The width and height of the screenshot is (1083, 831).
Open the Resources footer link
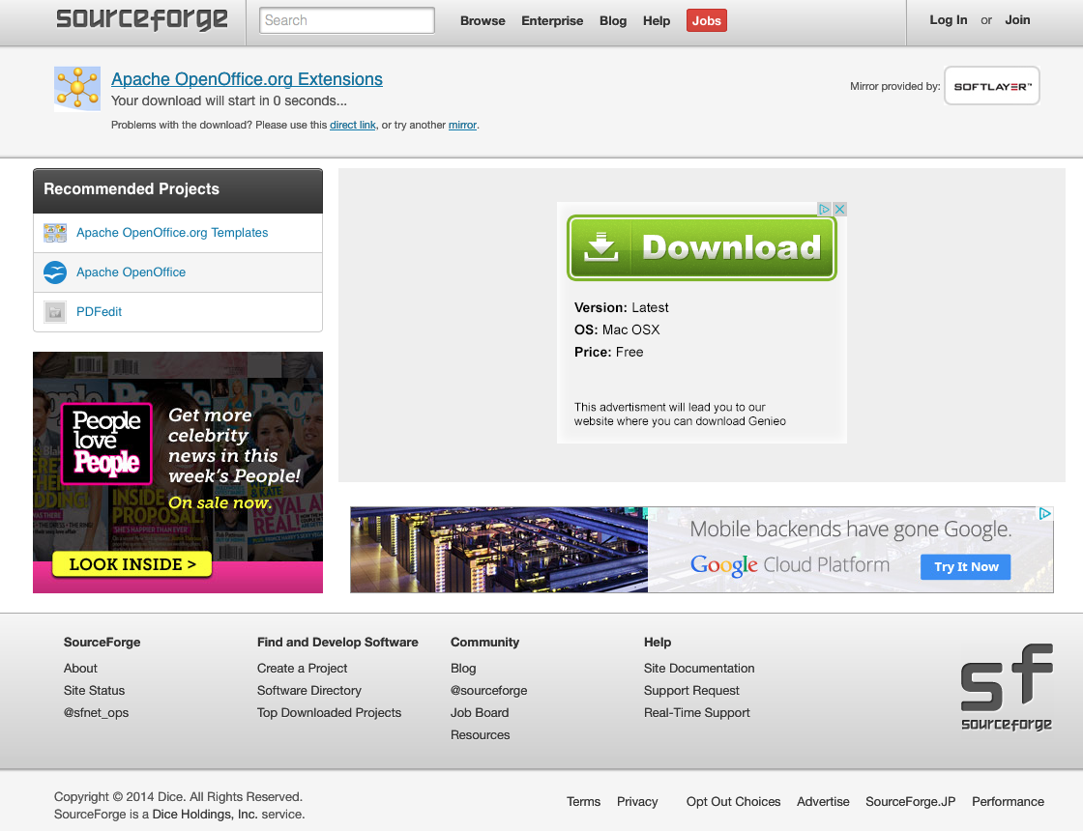480,735
